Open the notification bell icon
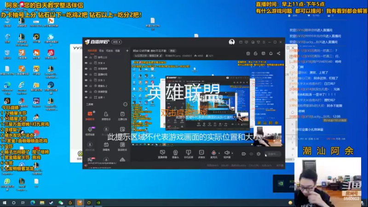 coord(271,53)
